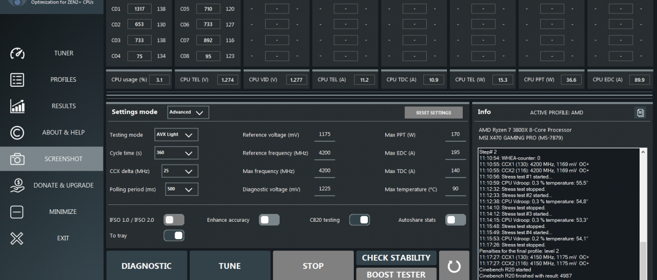Open Profiles list icon in sidebar
The image size is (657, 280).
tap(17, 80)
